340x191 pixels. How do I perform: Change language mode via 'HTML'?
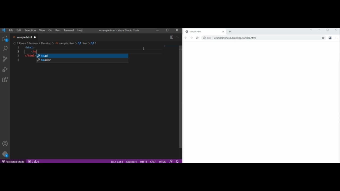163,162
